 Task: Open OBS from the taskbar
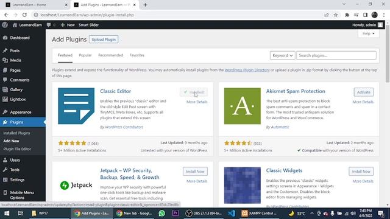204,214
